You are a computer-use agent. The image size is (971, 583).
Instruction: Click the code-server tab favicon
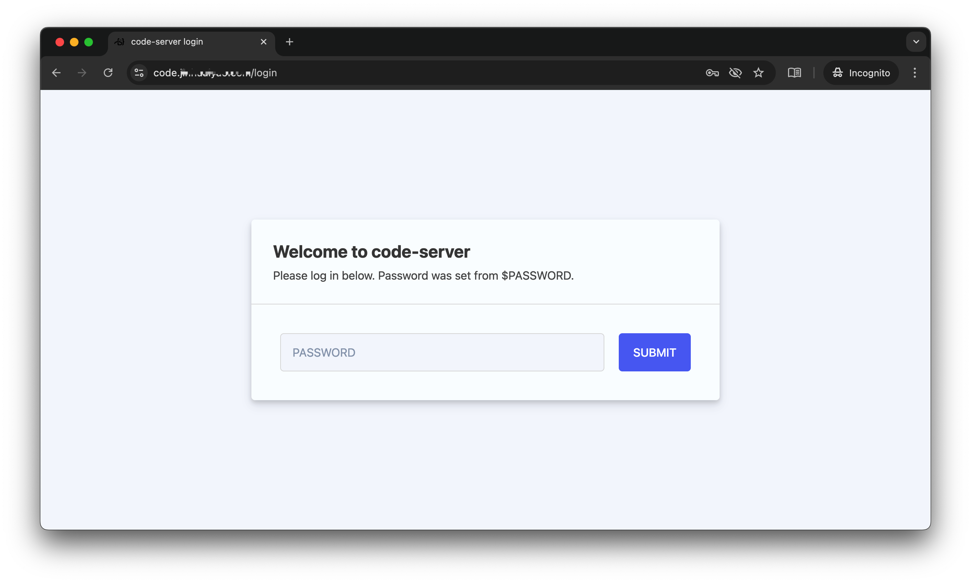(x=120, y=42)
